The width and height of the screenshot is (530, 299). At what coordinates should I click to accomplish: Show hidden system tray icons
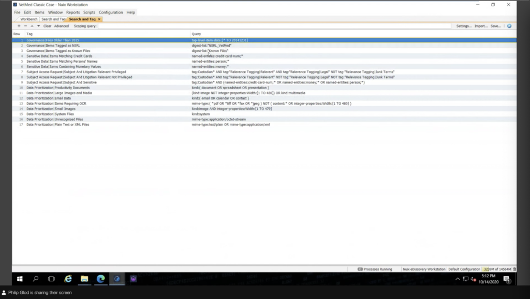coord(458,279)
